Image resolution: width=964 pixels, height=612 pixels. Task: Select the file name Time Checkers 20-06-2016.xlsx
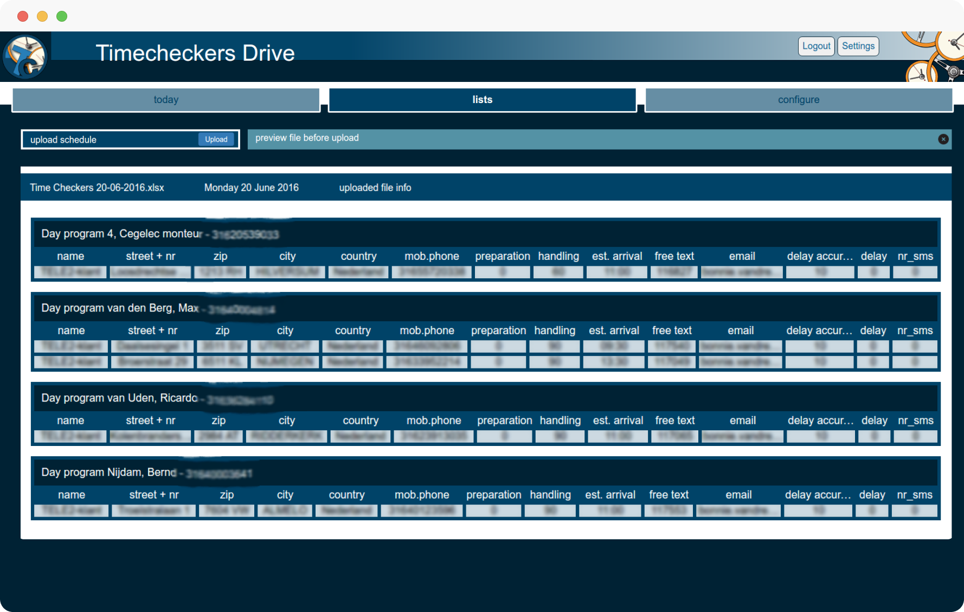(97, 187)
